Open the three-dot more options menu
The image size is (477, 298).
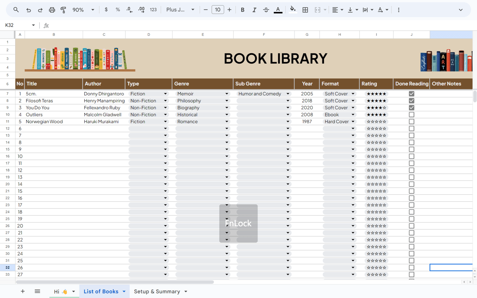pyautogui.click(x=399, y=10)
